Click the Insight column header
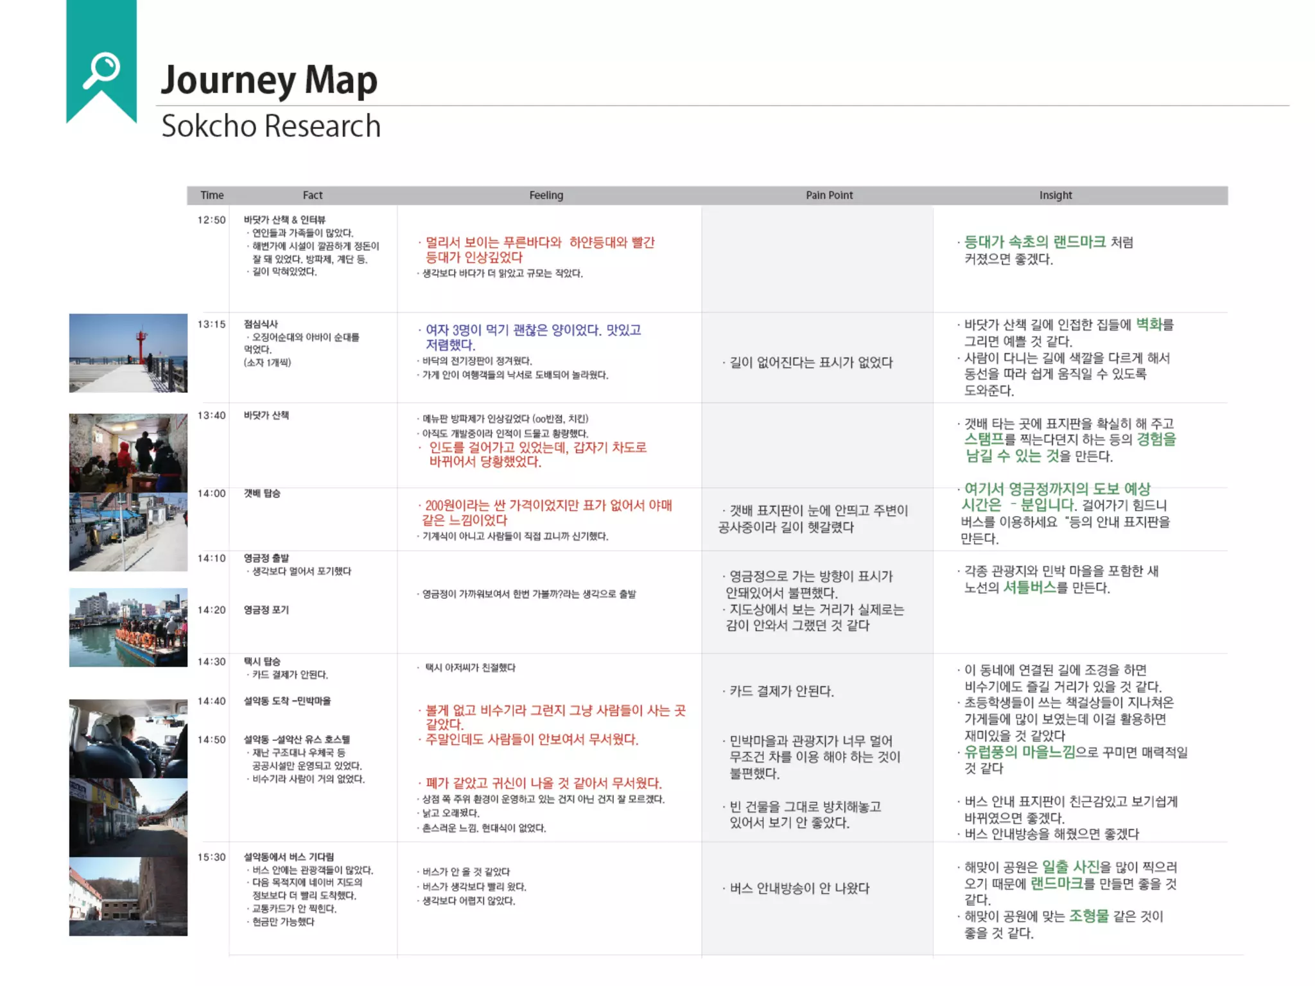Image resolution: width=1315 pixels, height=986 pixels. click(1056, 195)
